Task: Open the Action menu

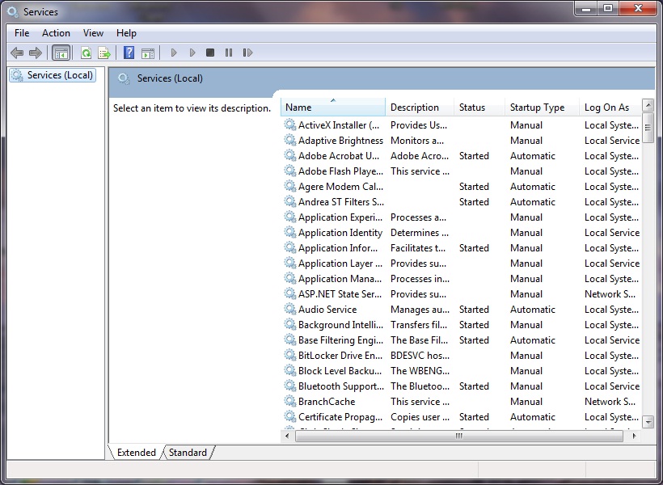Action: click(56, 33)
